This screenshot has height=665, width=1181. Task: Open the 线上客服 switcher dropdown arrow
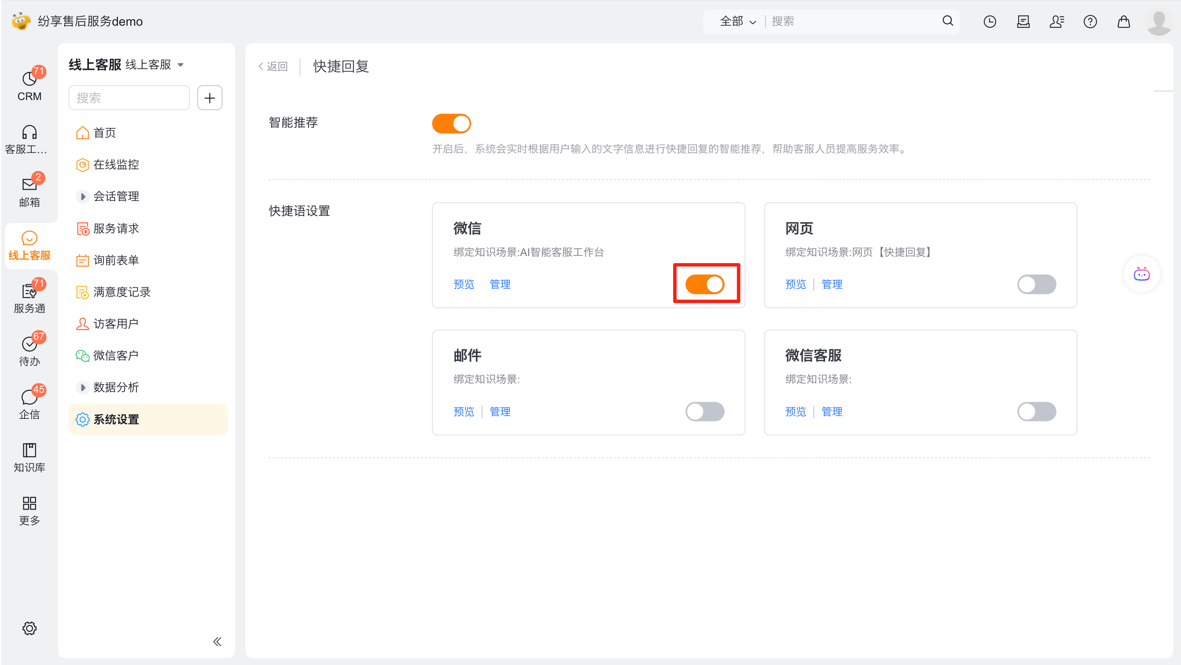(181, 65)
